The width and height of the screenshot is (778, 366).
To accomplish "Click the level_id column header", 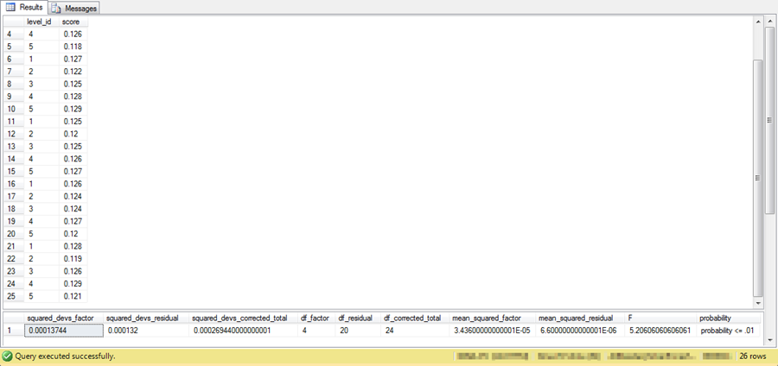I will [x=41, y=22].
